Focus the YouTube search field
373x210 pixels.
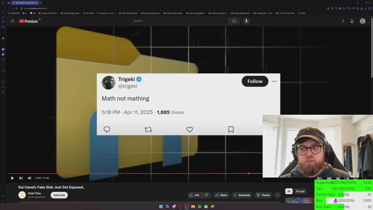pyautogui.click(x=180, y=21)
